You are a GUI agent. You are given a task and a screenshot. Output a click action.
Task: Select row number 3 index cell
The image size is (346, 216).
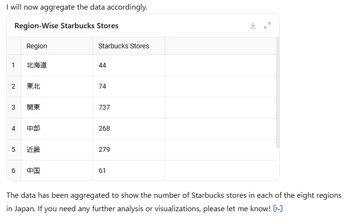[x=14, y=107]
